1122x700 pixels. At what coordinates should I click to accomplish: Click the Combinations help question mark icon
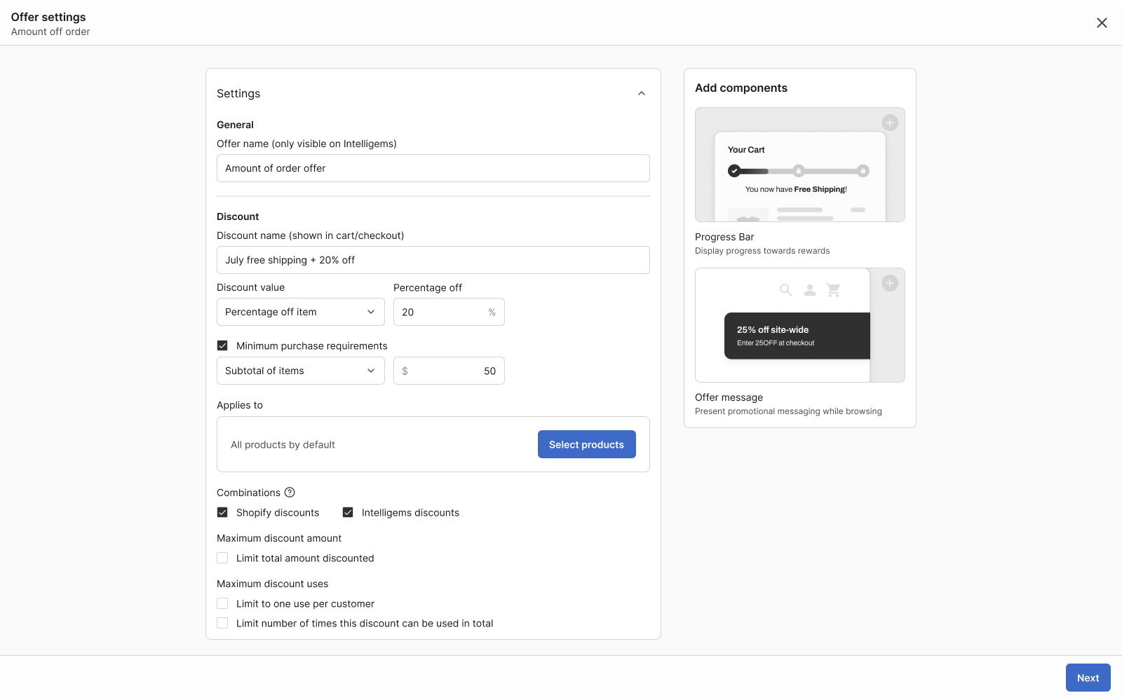[290, 493]
